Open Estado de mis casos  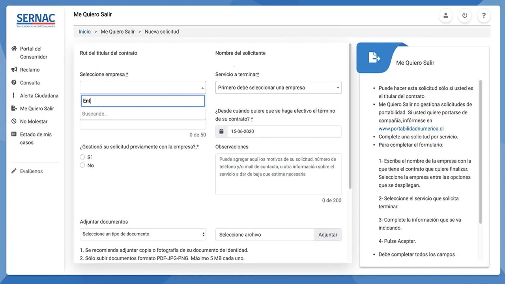pos(36,138)
